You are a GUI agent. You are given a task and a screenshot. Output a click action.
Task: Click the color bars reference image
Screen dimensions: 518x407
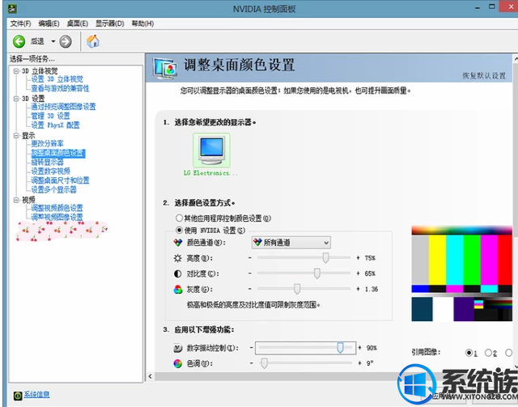(462, 273)
